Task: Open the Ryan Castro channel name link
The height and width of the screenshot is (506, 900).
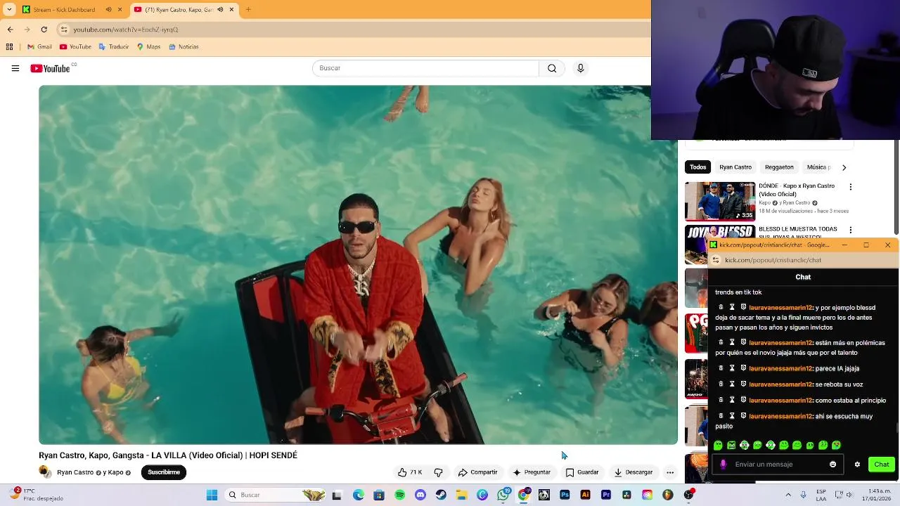Action: pos(75,472)
